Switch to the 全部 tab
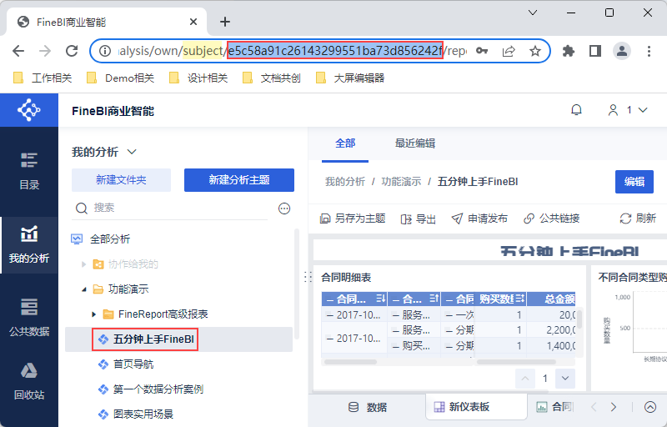This screenshot has width=667, height=427. point(345,143)
